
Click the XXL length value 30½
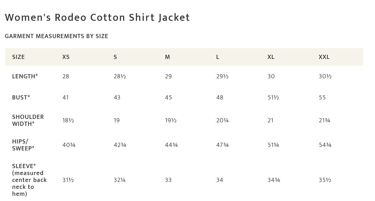coord(325,77)
